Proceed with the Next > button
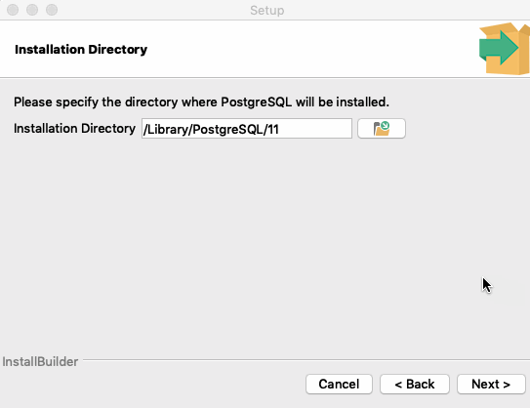 [x=491, y=384]
